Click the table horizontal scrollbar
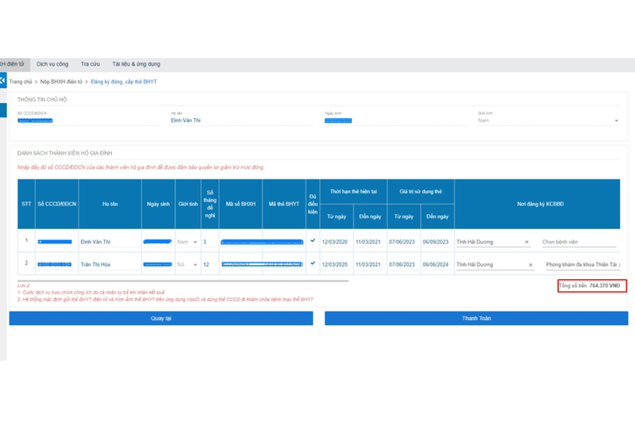The image size is (635, 429). pyautogui.click(x=183, y=281)
